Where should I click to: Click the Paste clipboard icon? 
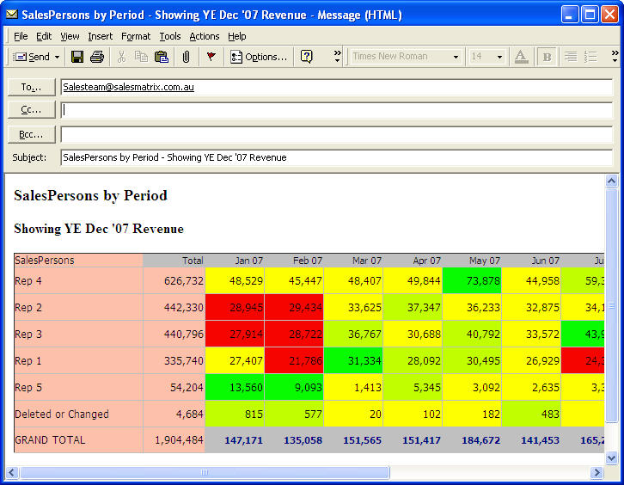(161, 57)
